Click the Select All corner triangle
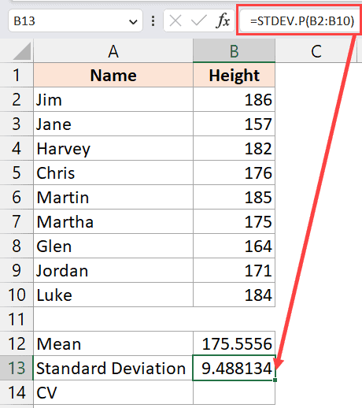Image resolution: width=362 pixels, height=408 pixels. click(22, 51)
